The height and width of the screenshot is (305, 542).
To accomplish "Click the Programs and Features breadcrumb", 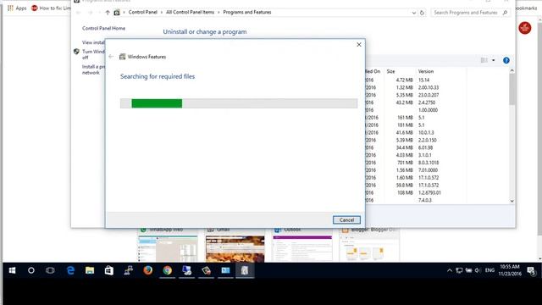I will coord(247,12).
